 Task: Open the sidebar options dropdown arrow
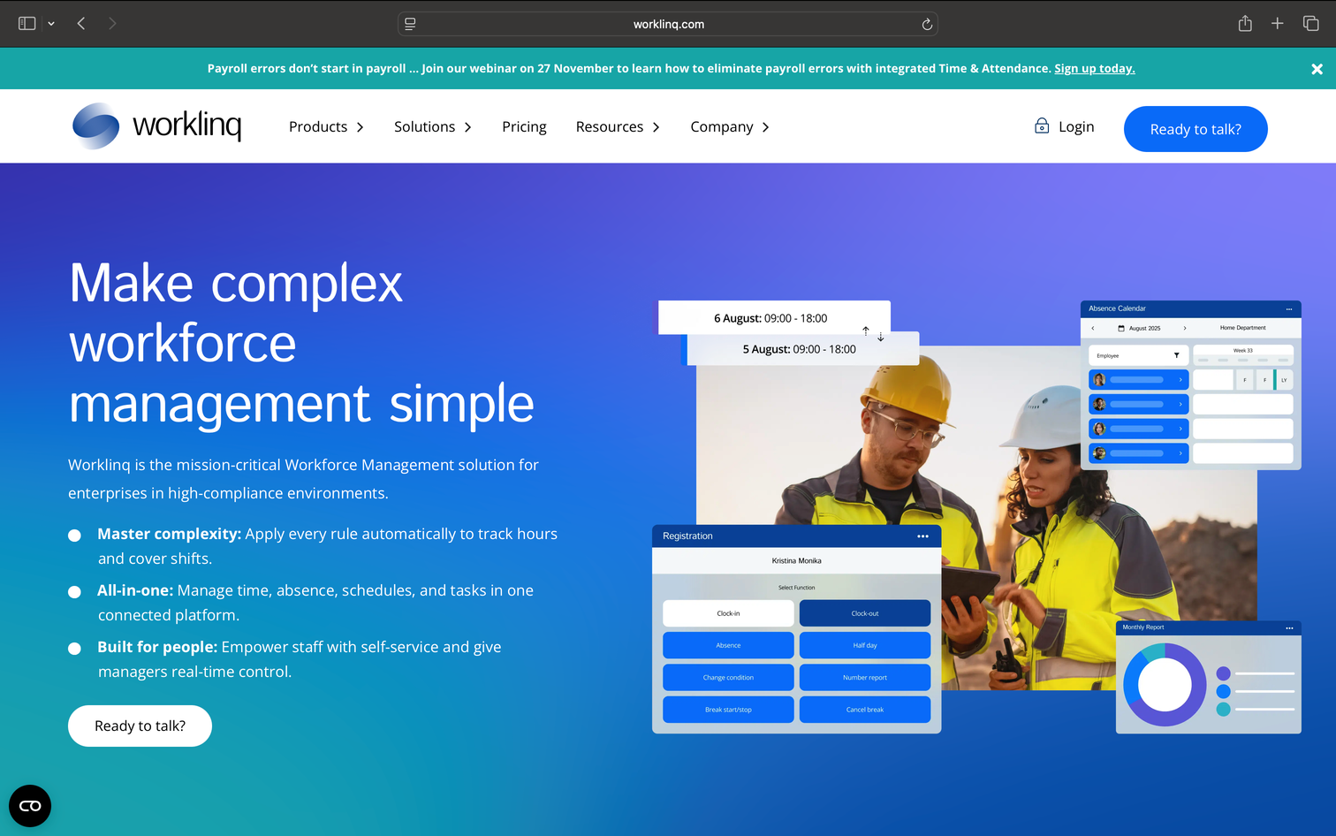pos(51,24)
